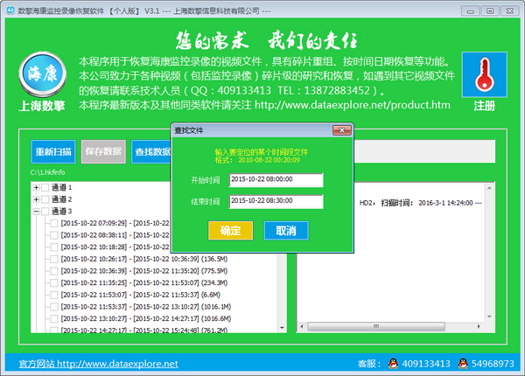Tick the checkbox for 通道 1
Viewport: 525px width, 376px height.
[x=45, y=187]
